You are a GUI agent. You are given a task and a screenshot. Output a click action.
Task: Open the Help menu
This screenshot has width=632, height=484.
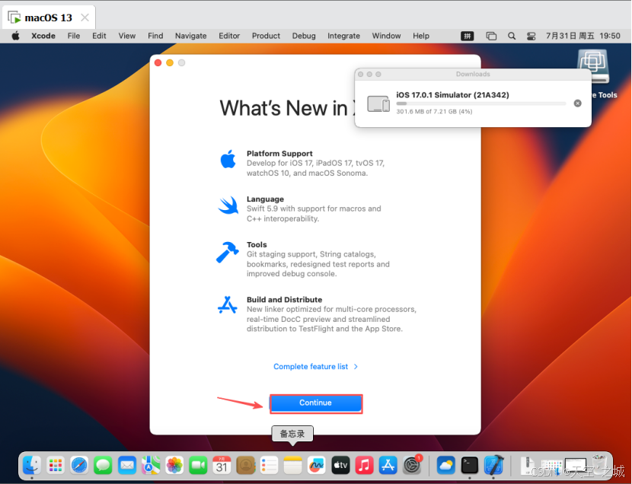pyautogui.click(x=421, y=36)
